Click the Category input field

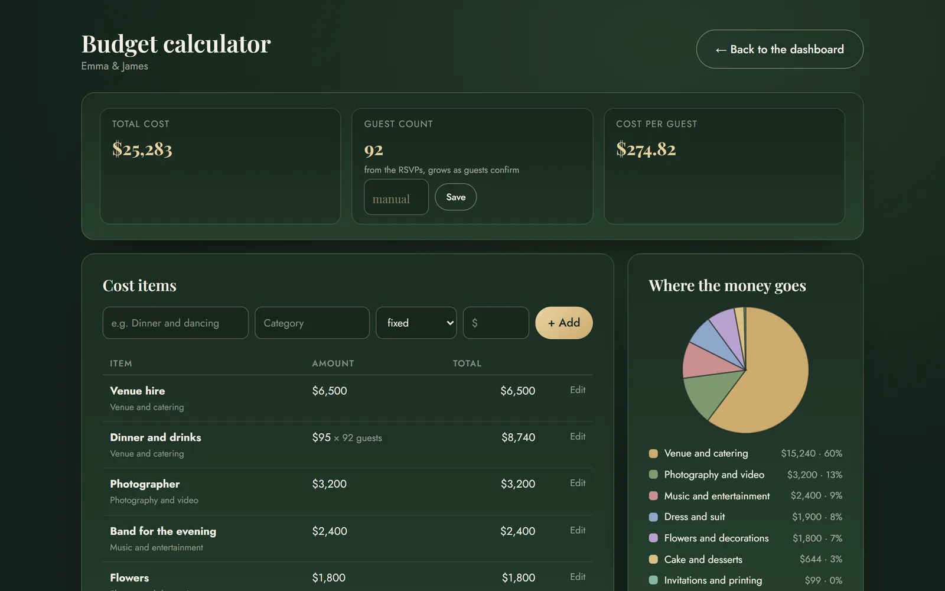point(312,323)
